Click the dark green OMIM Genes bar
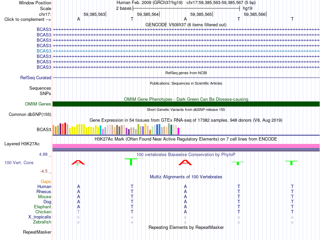This screenshot has width=320, height=240. click(186, 104)
